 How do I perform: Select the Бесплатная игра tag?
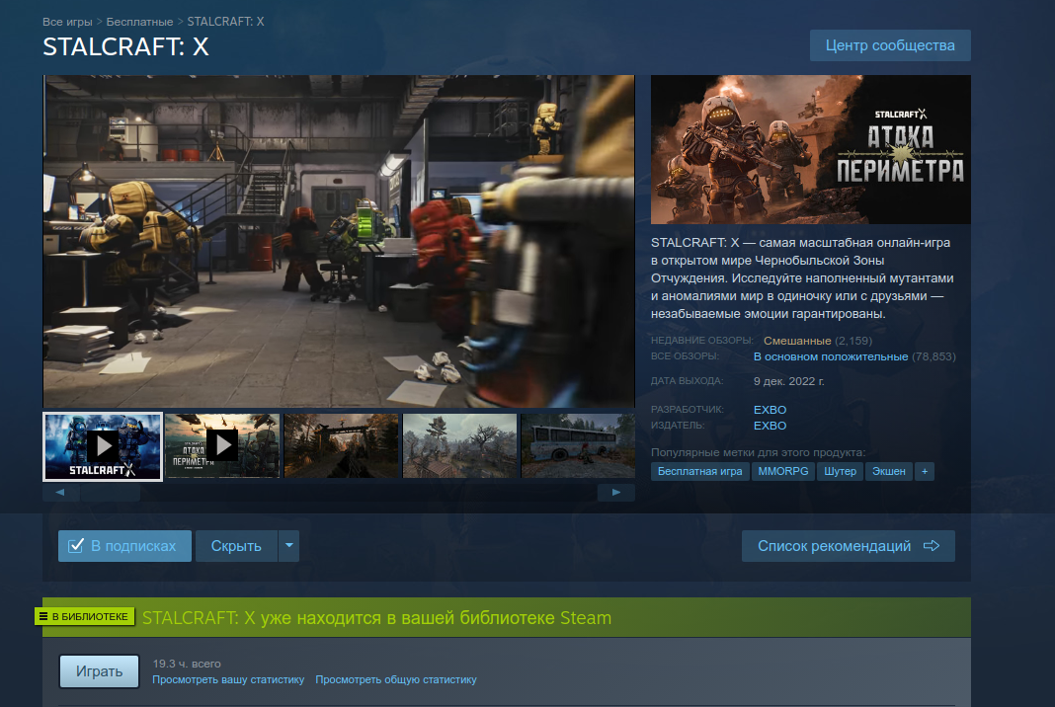point(699,472)
